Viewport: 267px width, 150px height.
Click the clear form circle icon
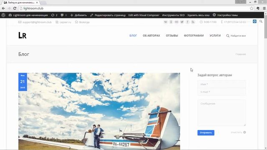pyautogui.click(x=244, y=132)
